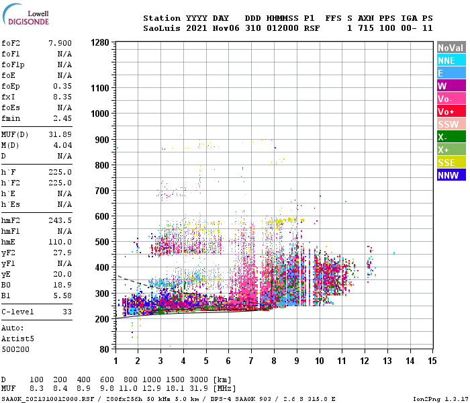Click the 1280 km height axis label
The height and width of the screenshot is (403, 470).
(x=100, y=42)
